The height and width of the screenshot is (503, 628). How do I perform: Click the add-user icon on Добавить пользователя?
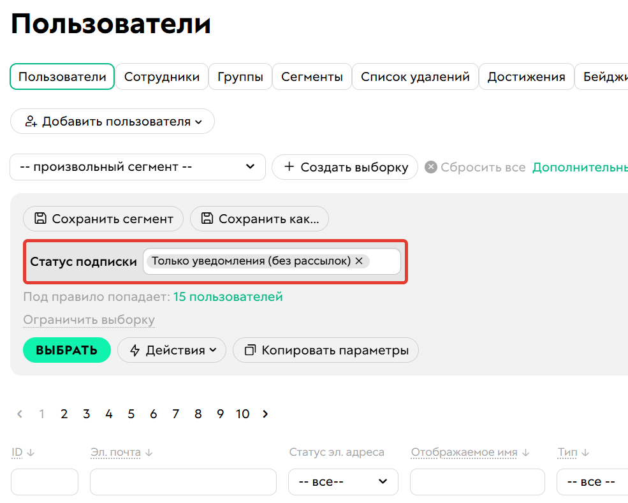point(30,121)
